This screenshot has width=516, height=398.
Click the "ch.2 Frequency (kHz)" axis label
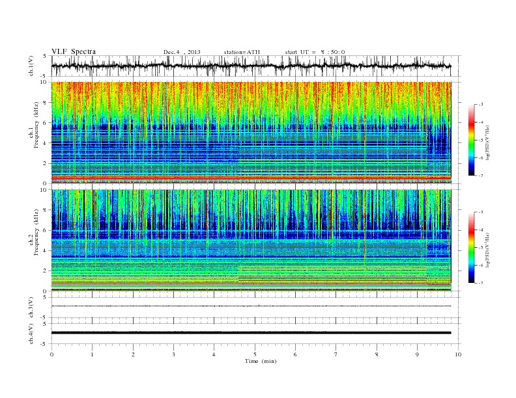[x=34, y=232]
